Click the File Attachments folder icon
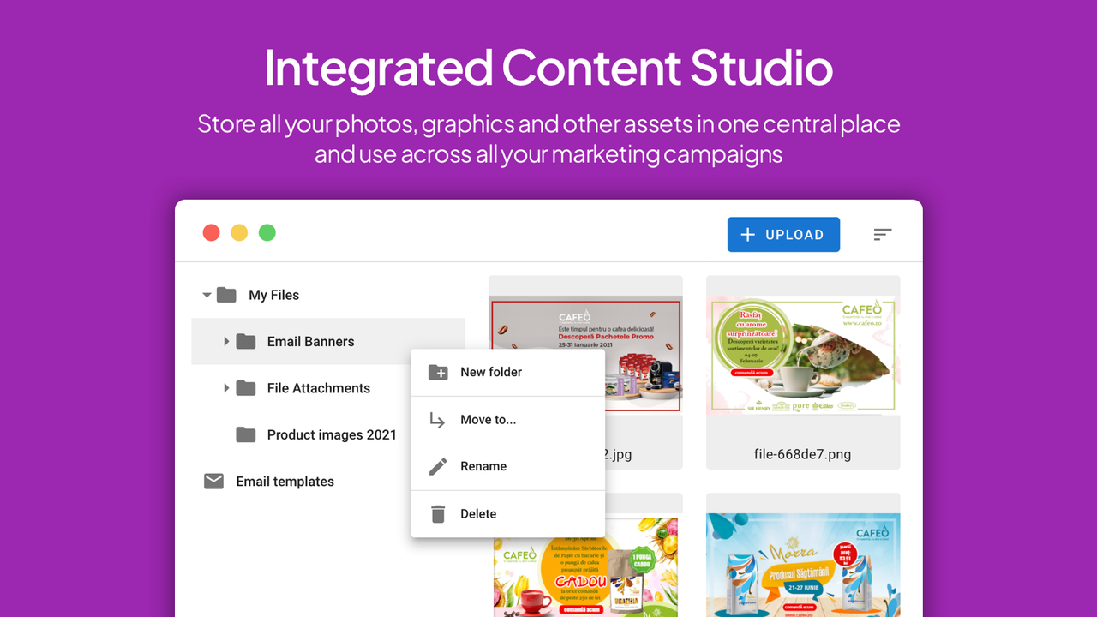The width and height of the screenshot is (1097, 617). tap(245, 387)
